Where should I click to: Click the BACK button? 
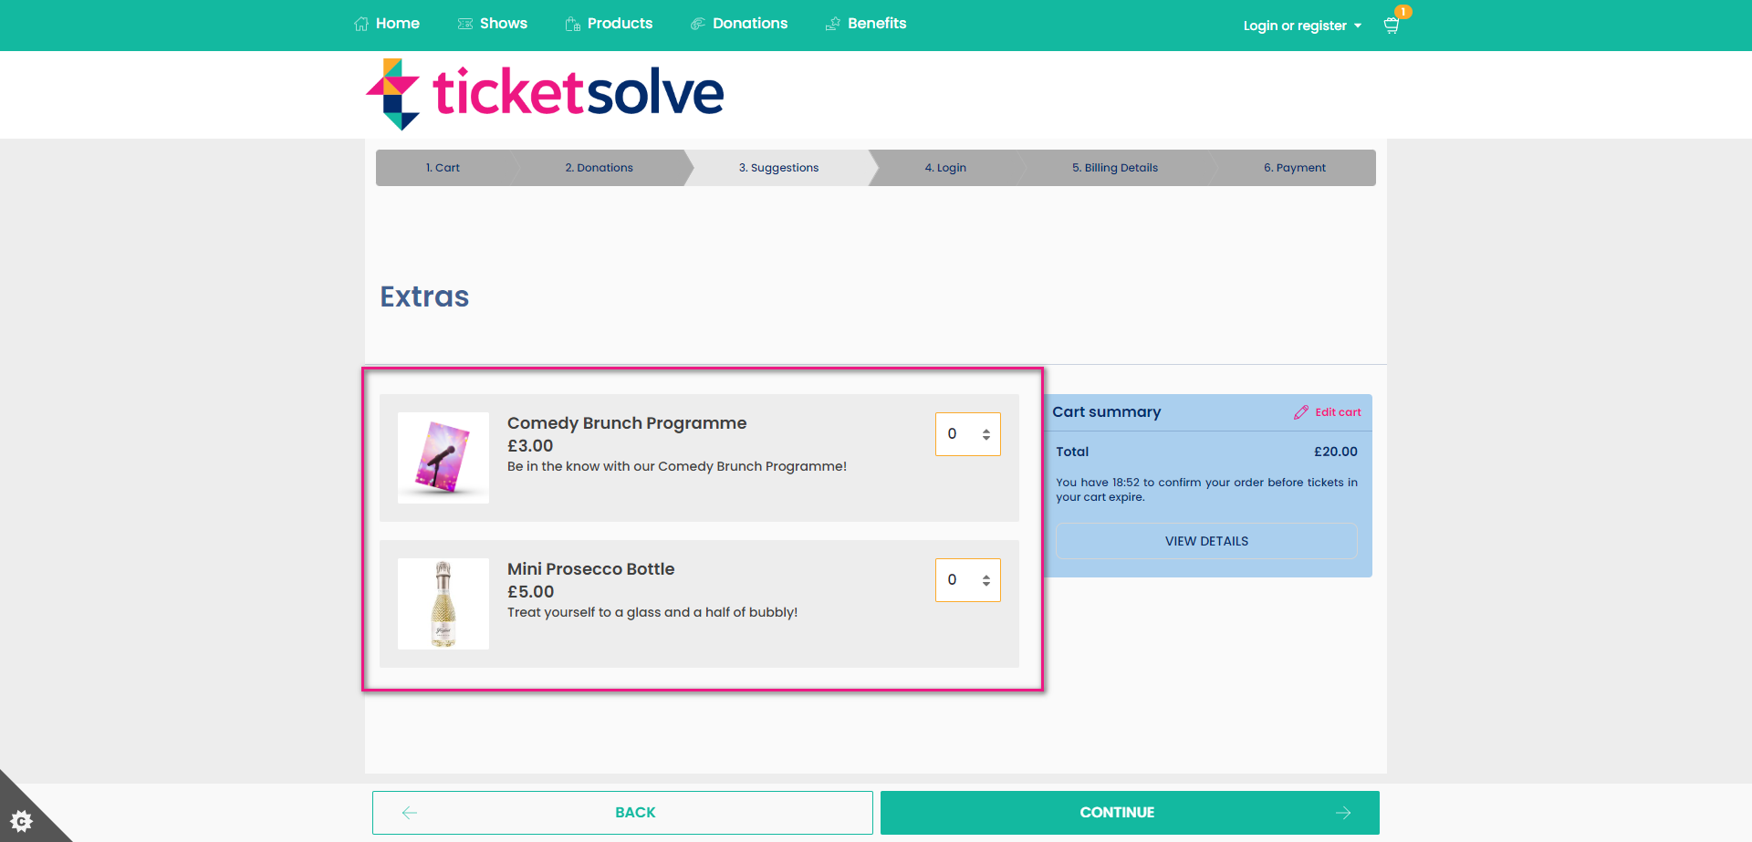pos(622,813)
